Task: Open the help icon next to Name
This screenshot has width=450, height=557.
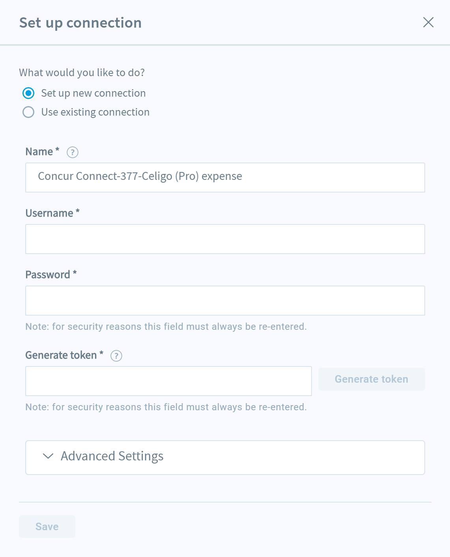Action: pos(73,152)
